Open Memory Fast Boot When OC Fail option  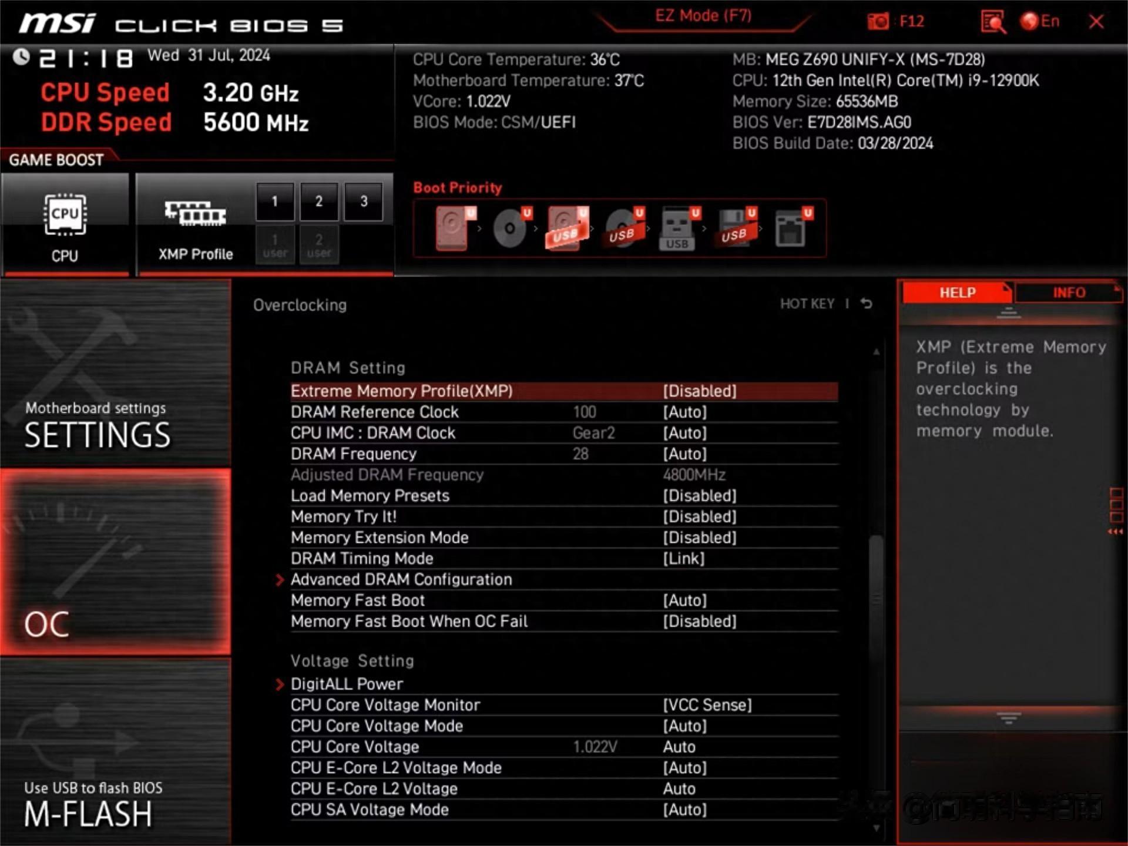pos(564,622)
